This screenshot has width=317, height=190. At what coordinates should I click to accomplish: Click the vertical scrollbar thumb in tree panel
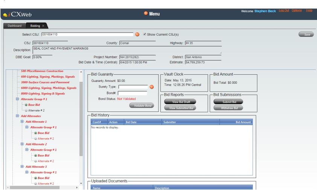point(81,119)
